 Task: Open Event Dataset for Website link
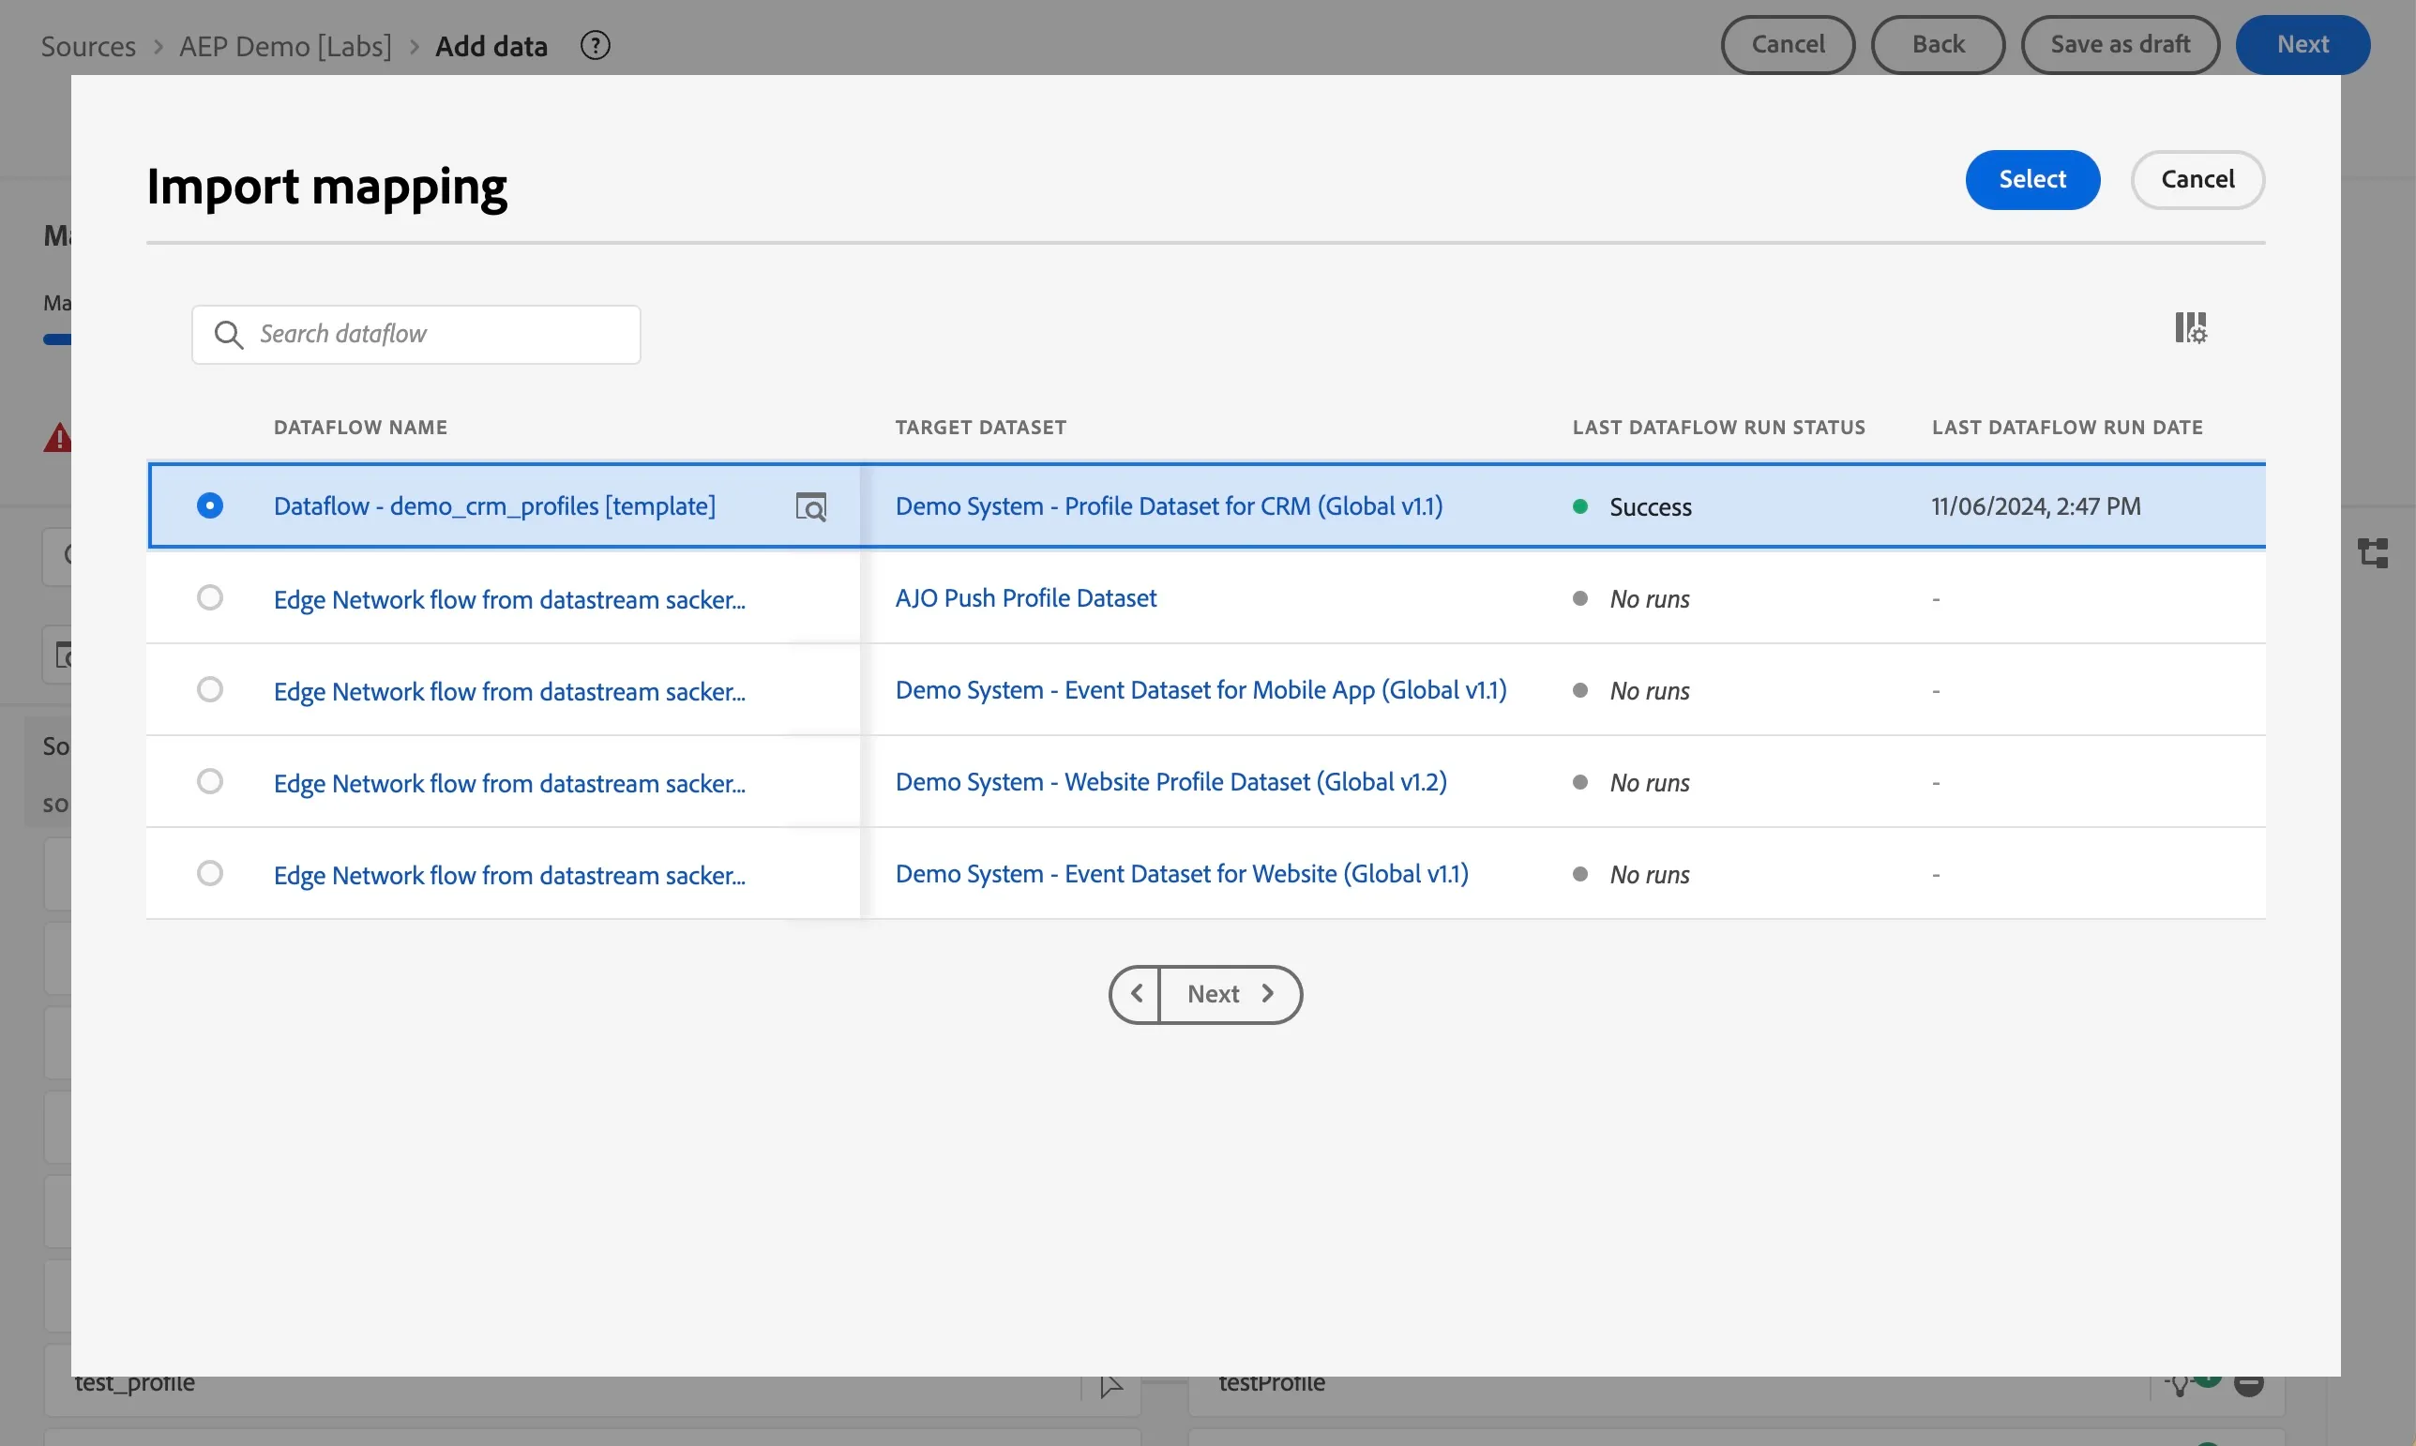pos(1181,874)
